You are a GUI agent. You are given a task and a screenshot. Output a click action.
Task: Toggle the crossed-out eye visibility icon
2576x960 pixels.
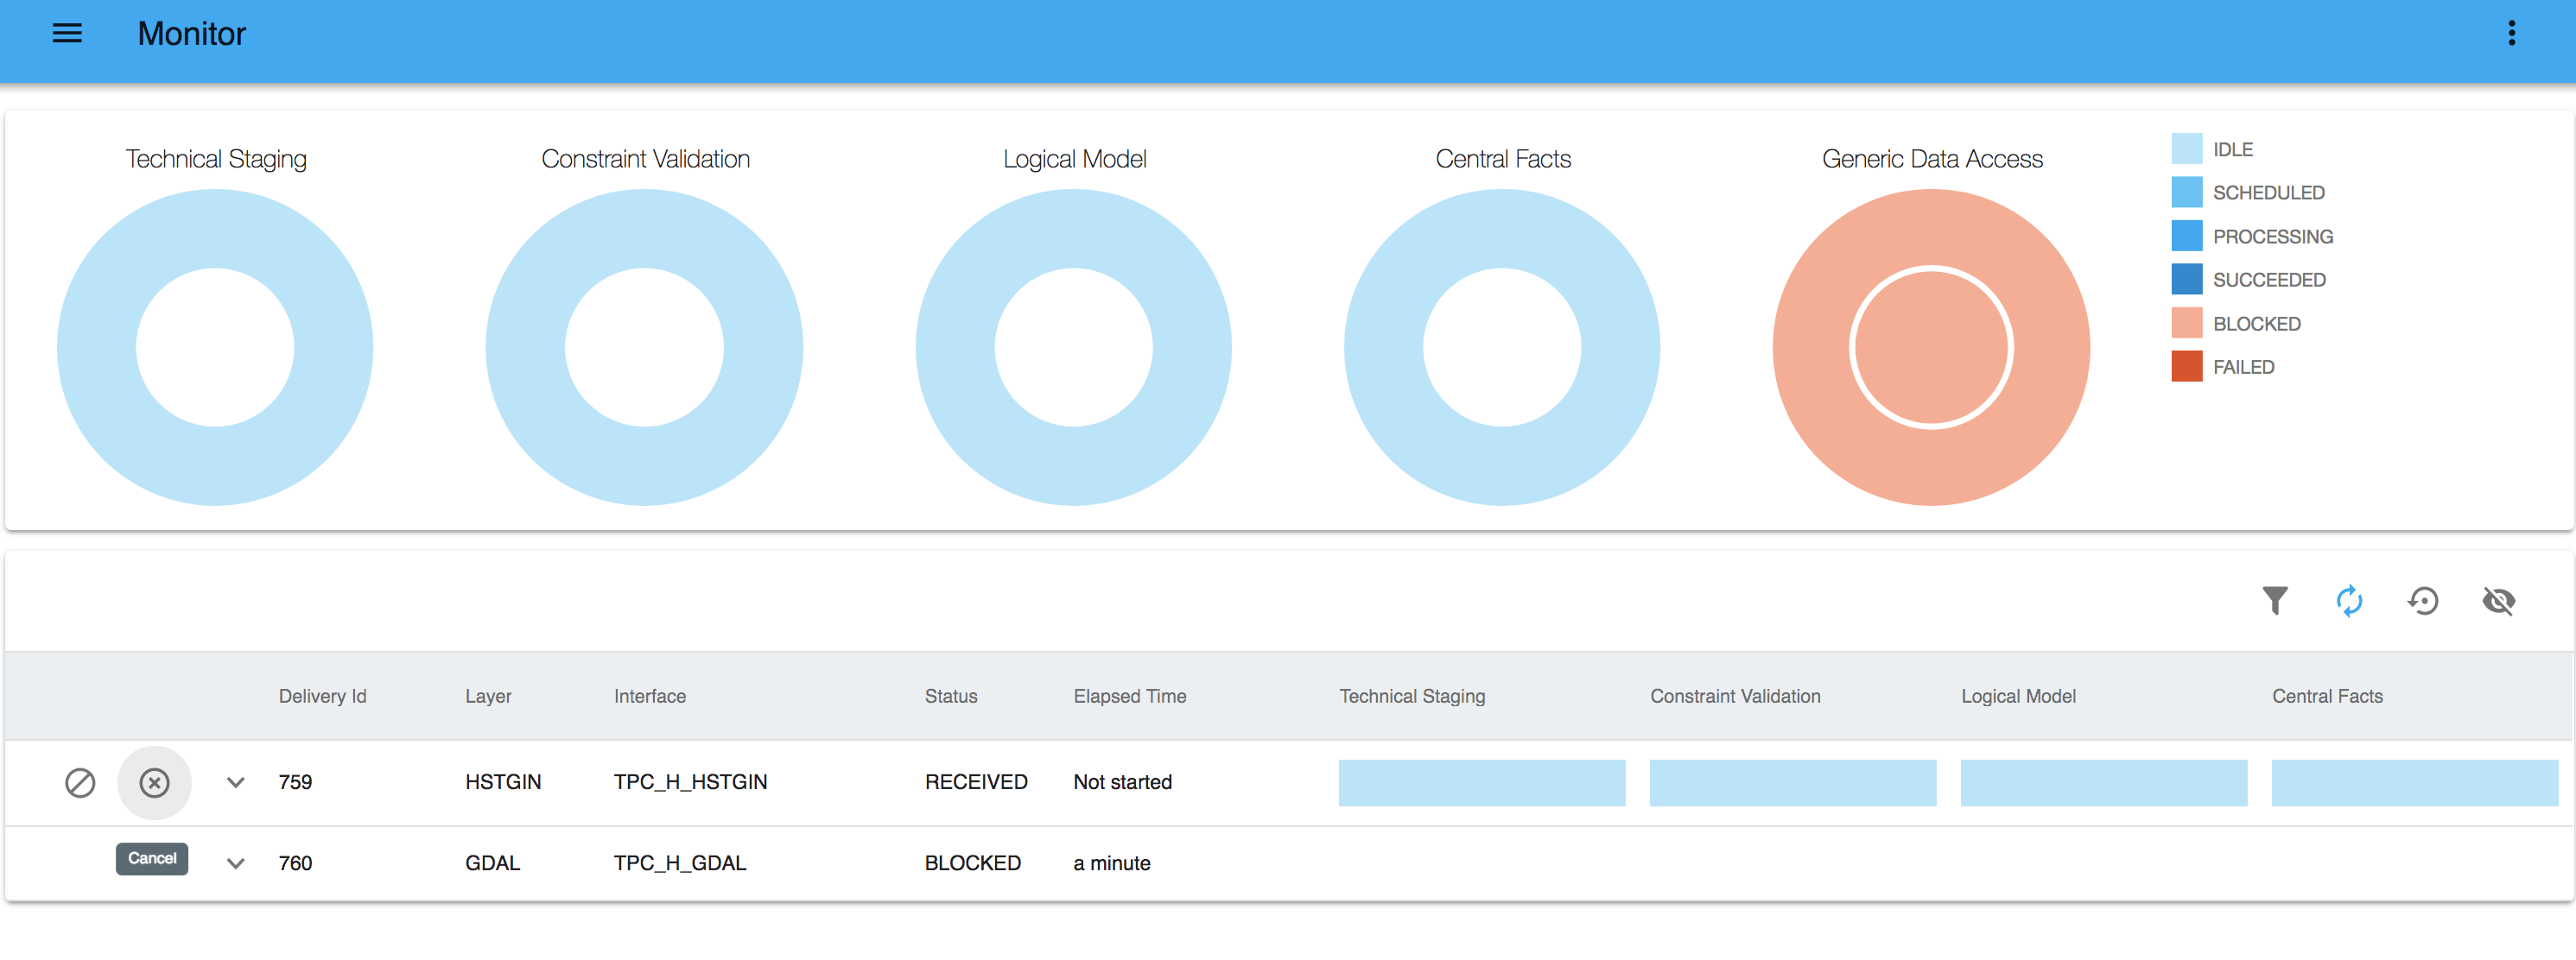click(x=2498, y=600)
